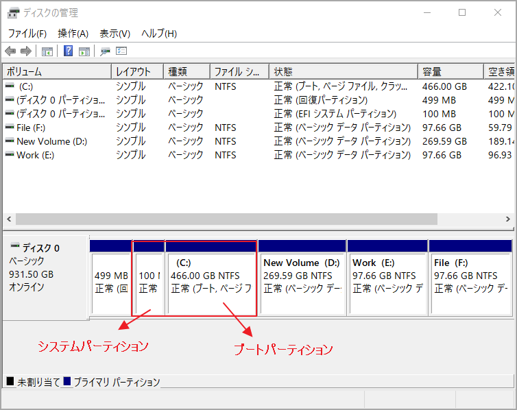Open the 操作(A) menu
Screen dimensions: 517x410
click(x=73, y=34)
